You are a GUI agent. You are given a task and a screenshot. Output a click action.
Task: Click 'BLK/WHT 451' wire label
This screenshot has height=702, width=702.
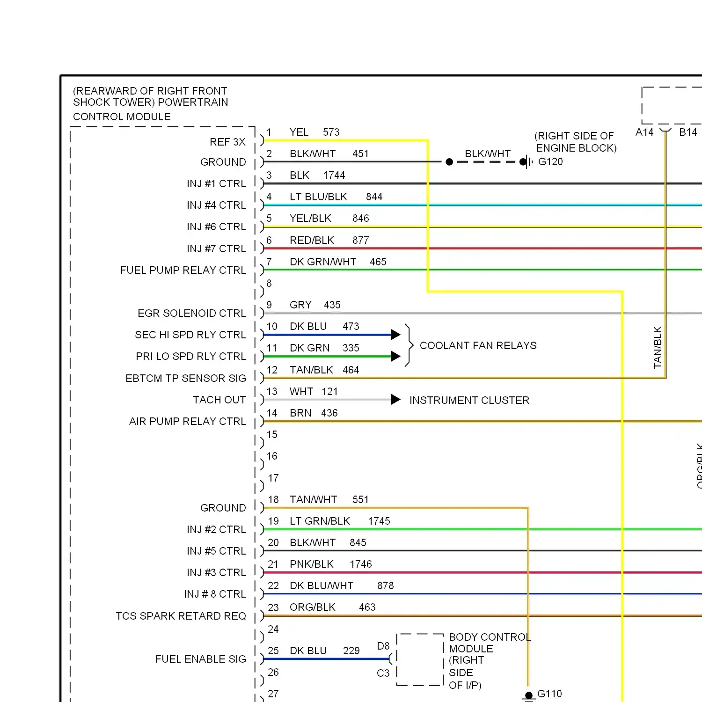coord(329,154)
